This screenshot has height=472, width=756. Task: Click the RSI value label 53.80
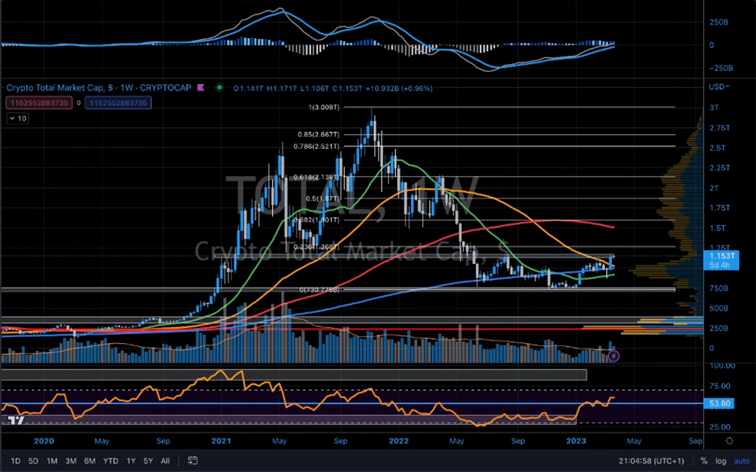point(719,404)
